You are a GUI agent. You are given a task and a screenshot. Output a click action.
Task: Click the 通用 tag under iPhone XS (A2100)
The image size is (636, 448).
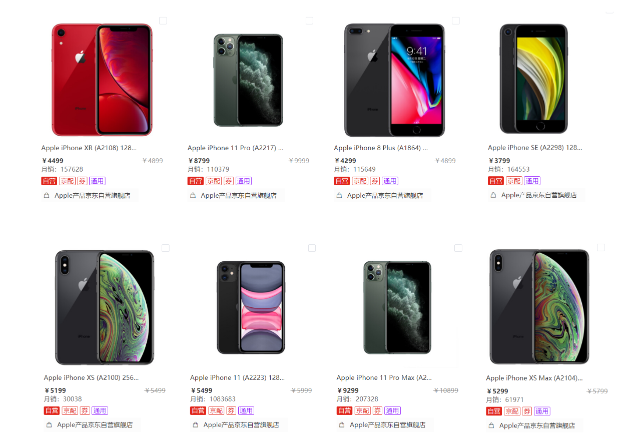point(100,411)
